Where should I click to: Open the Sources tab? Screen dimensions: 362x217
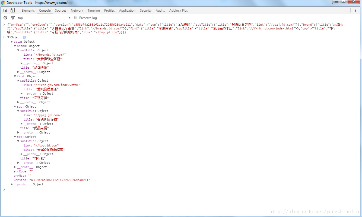pyautogui.click(x=61, y=11)
